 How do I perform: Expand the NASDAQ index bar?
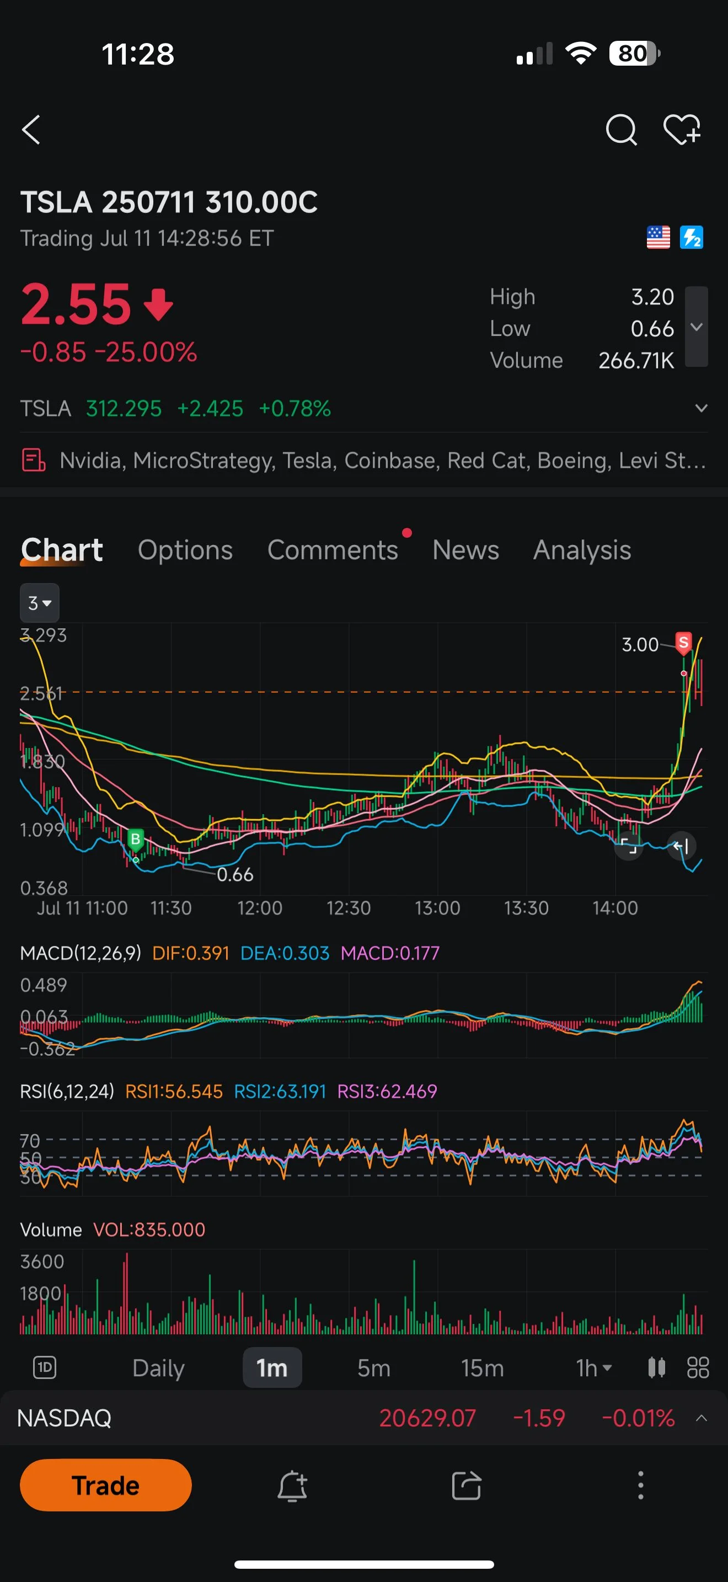(702, 1418)
